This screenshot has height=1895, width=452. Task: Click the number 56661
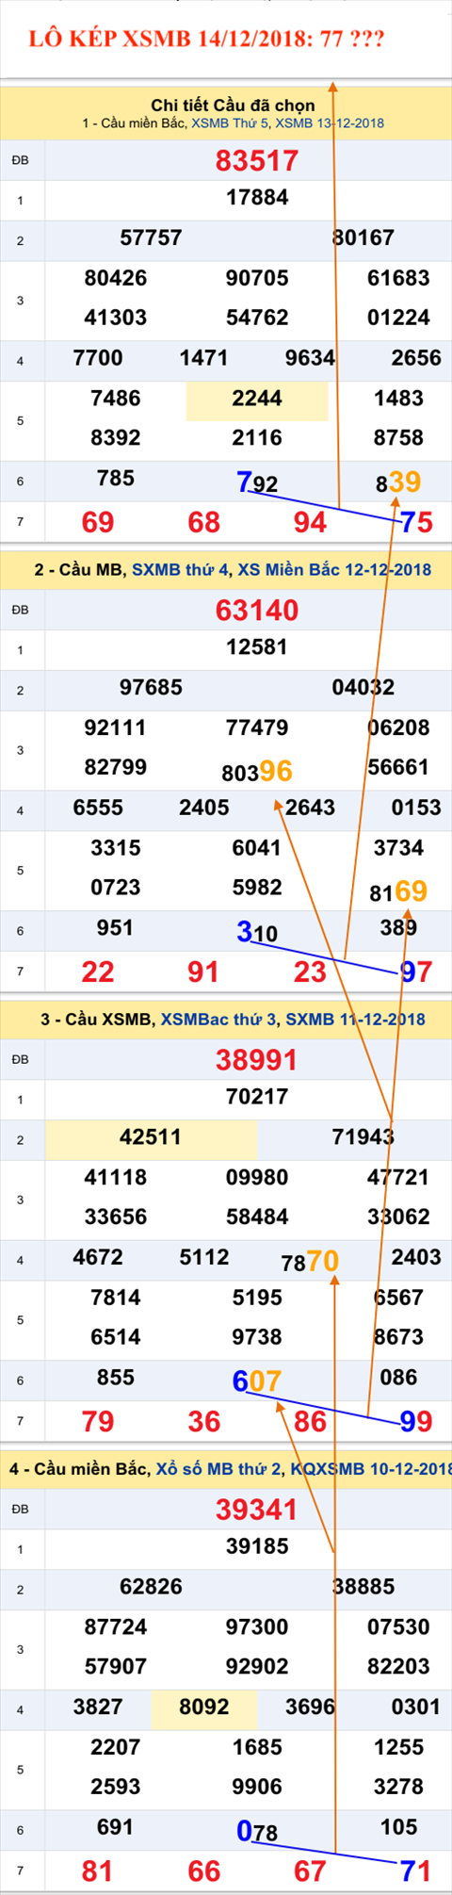click(x=398, y=768)
